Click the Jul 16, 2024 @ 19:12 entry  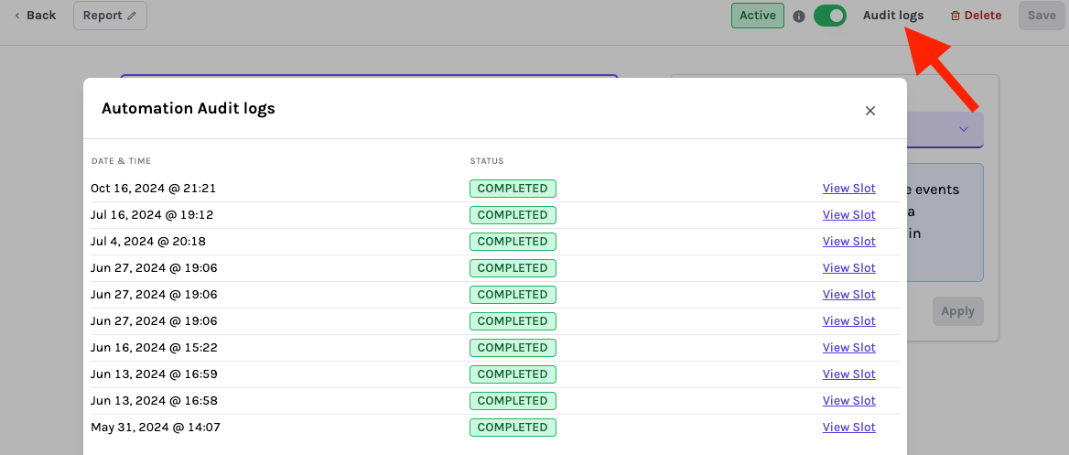pos(152,215)
